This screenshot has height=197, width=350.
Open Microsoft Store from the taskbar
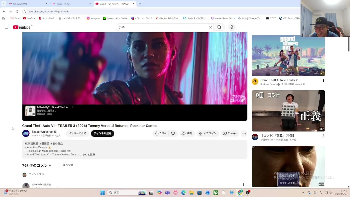(200, 193)
